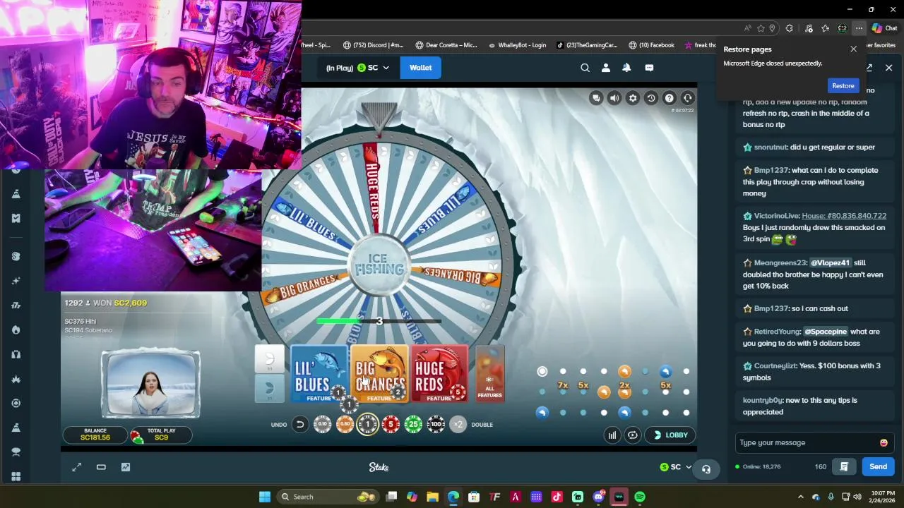Open TheGamingCar TikTok bookmark
Screen dimensions: 904x508
coord(586,45)
